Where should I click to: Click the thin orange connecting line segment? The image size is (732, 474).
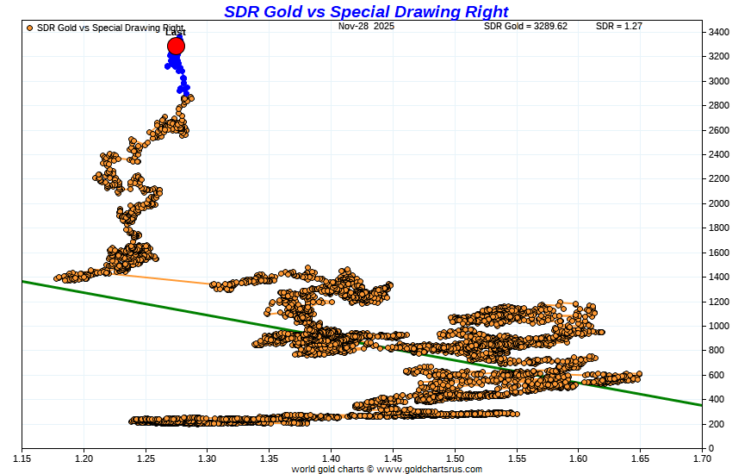164,278
